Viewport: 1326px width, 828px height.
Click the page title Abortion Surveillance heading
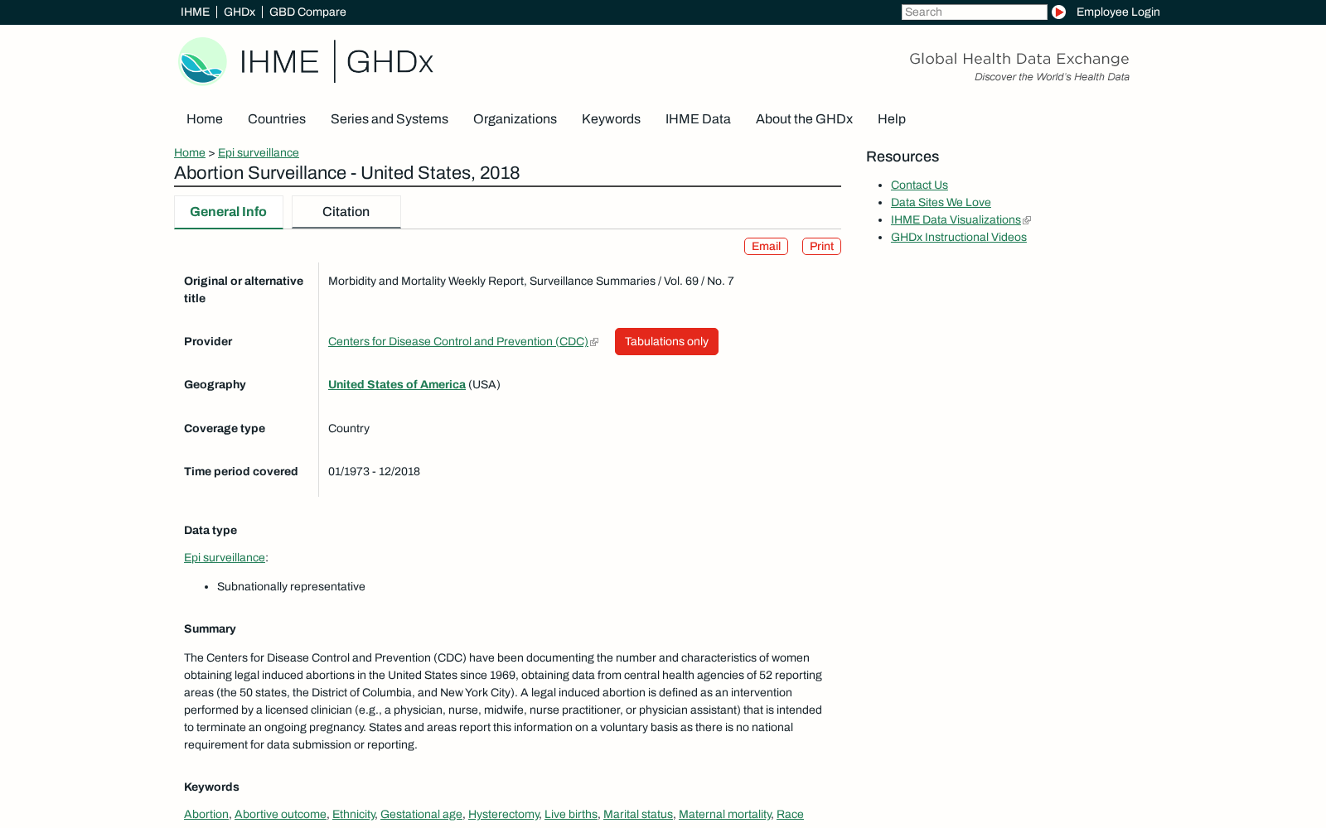pyautogui.click(x=347, y=173)
